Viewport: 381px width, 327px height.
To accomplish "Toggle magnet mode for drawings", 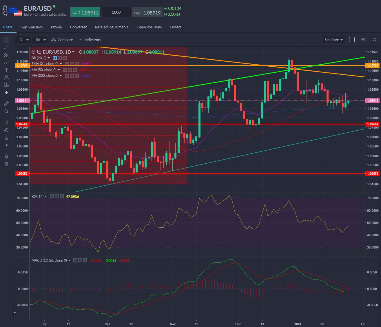I will pyautogui.click(x=6, y=122).
